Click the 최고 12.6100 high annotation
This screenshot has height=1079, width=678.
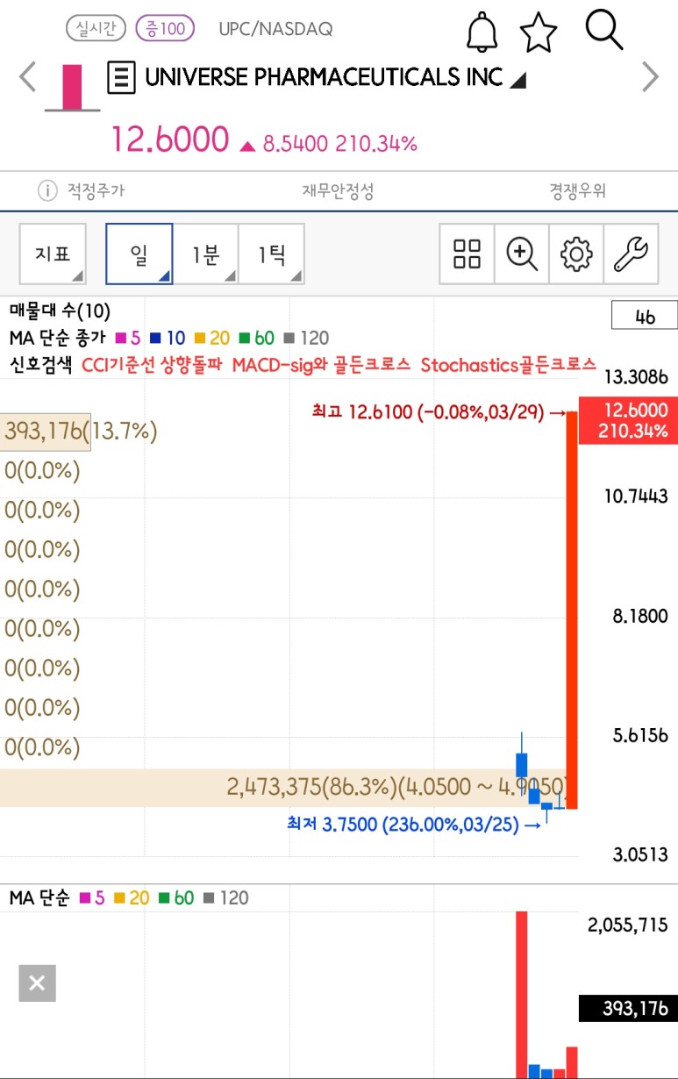coord(439,411)
